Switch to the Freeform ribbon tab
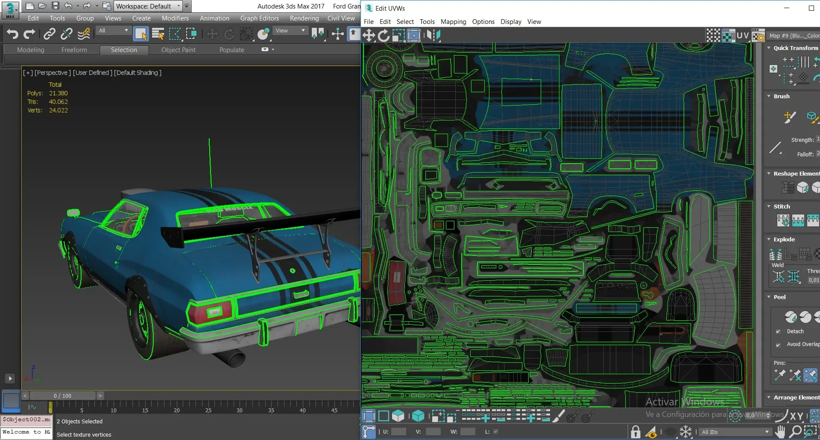 74,50
